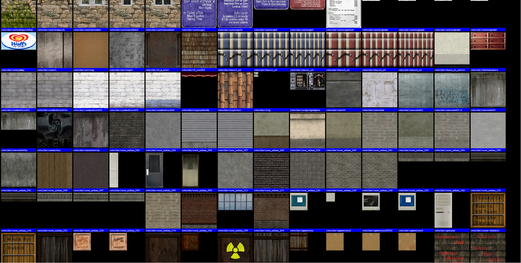
Task: Click the cstrike/cinderblock02 white brick texture
Action: 91,90
